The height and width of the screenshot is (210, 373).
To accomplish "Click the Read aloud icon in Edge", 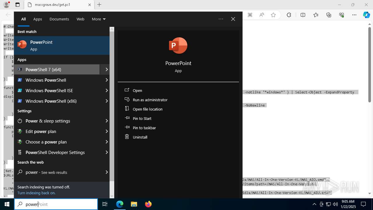I will click(x=262, y=15).
